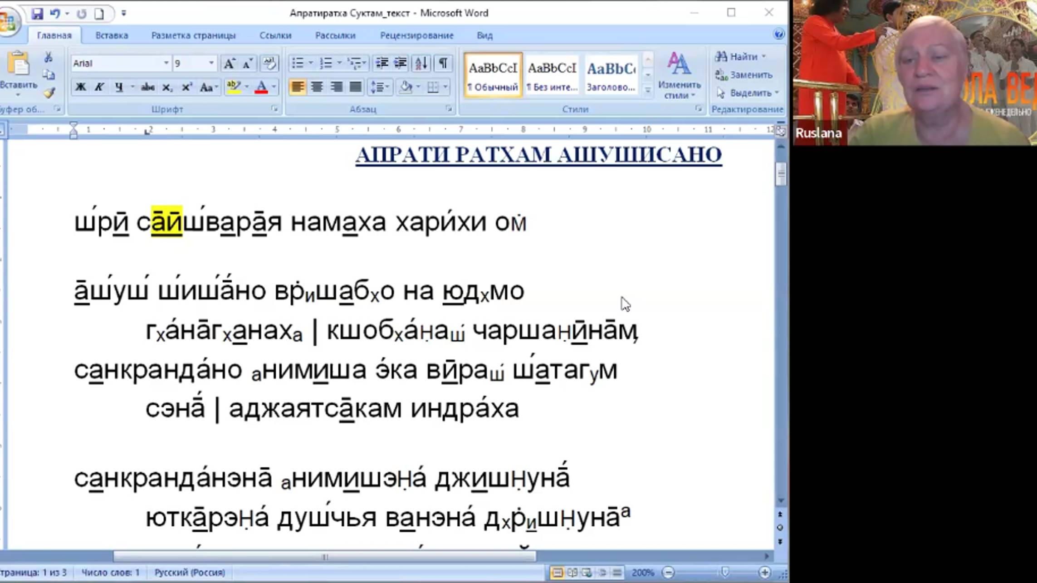Open the Arial font name dropdown

click(x=166, y=64)
